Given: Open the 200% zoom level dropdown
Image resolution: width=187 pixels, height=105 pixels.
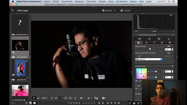Looking at the screenshot, I should (45, 98).
